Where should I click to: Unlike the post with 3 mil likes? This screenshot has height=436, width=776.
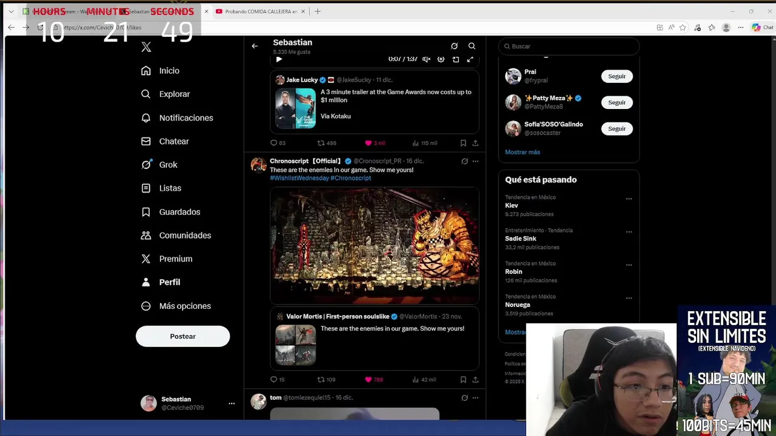[374, 143]
